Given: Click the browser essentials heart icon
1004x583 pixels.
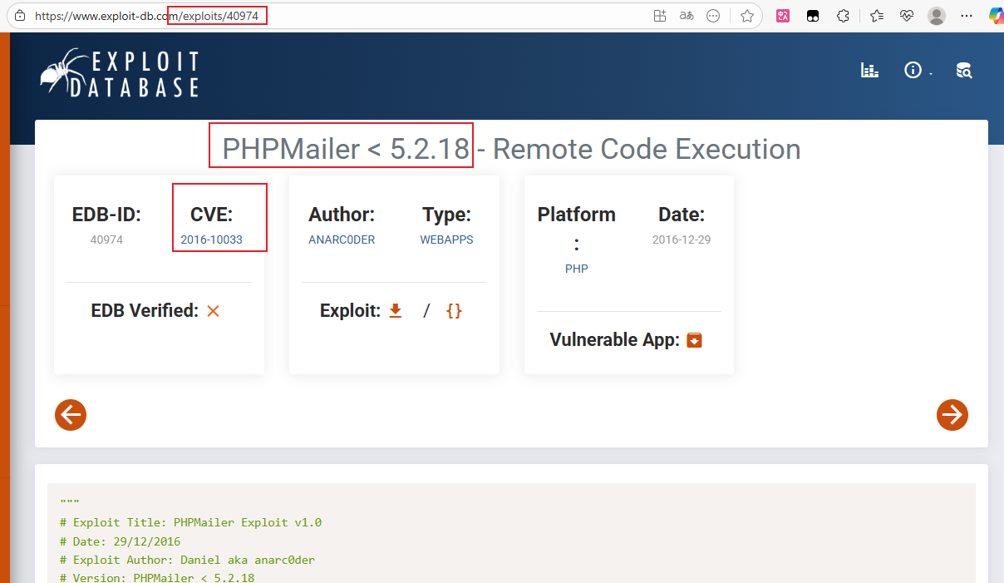Looking at the screenshot, I should pyautogui.click(x=907, y=16).
